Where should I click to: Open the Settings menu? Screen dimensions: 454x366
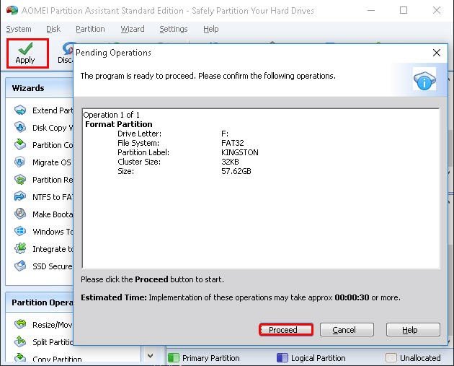click(174, 29)
